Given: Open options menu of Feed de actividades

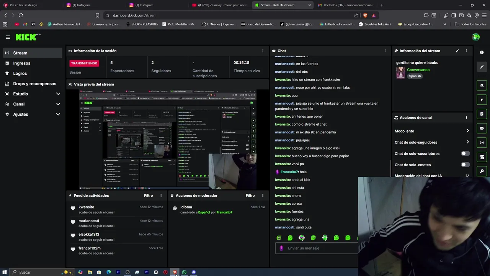Looking at the screenshot, I should point(161,195).
